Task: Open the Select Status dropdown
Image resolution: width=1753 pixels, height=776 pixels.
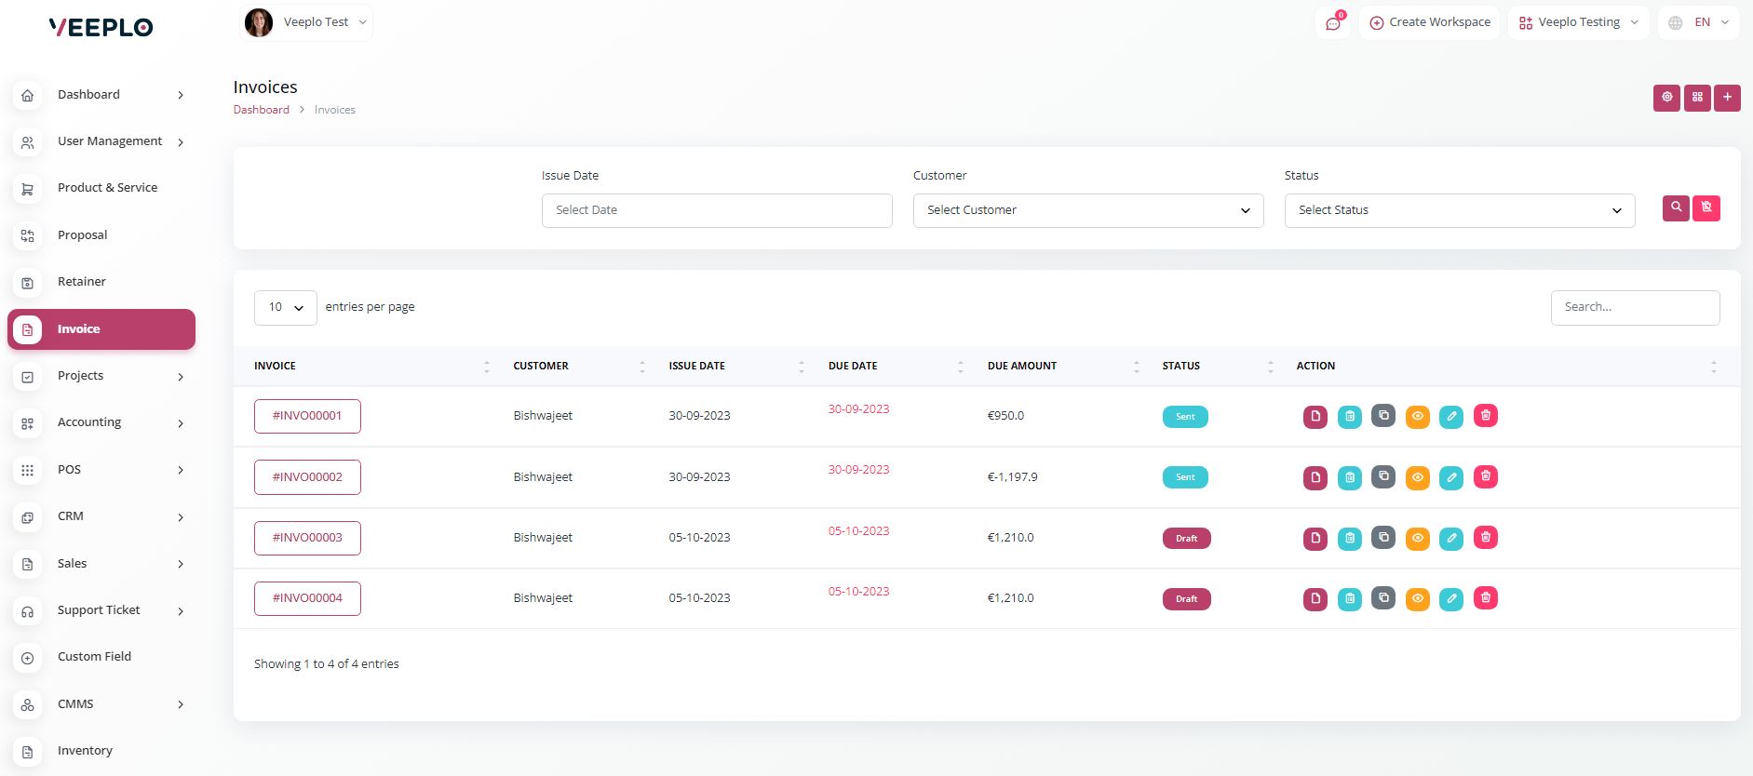Action: [1459, 210]
